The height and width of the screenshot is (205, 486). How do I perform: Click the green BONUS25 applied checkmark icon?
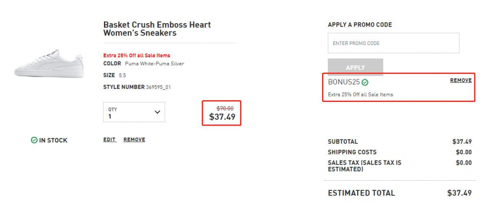pos(365,82)
